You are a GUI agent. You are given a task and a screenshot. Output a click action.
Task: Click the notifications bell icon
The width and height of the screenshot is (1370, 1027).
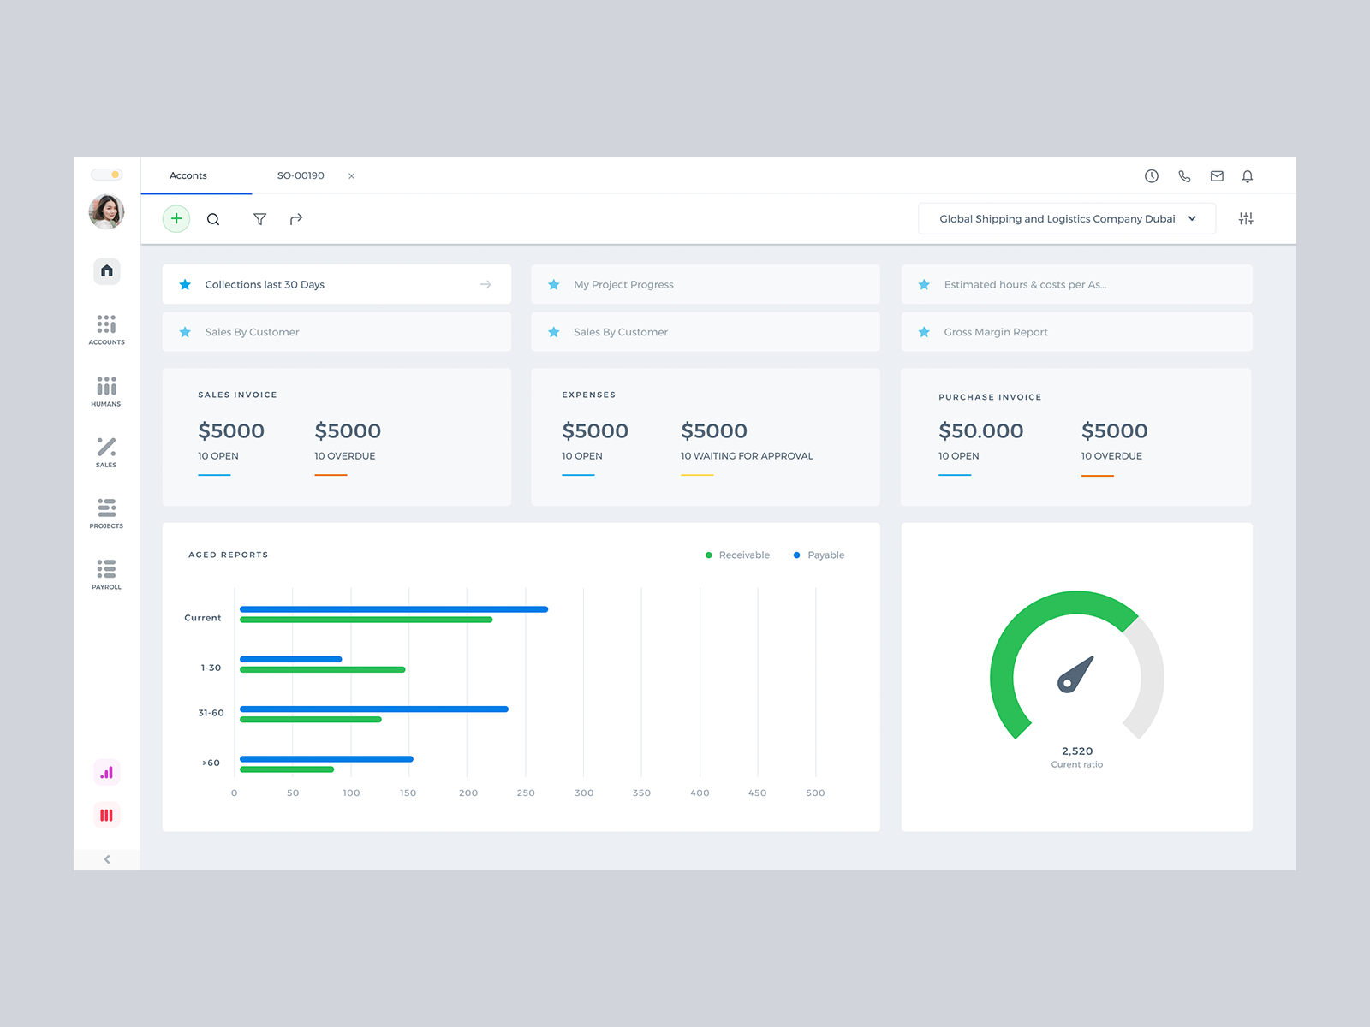(x=1248, y=176)
